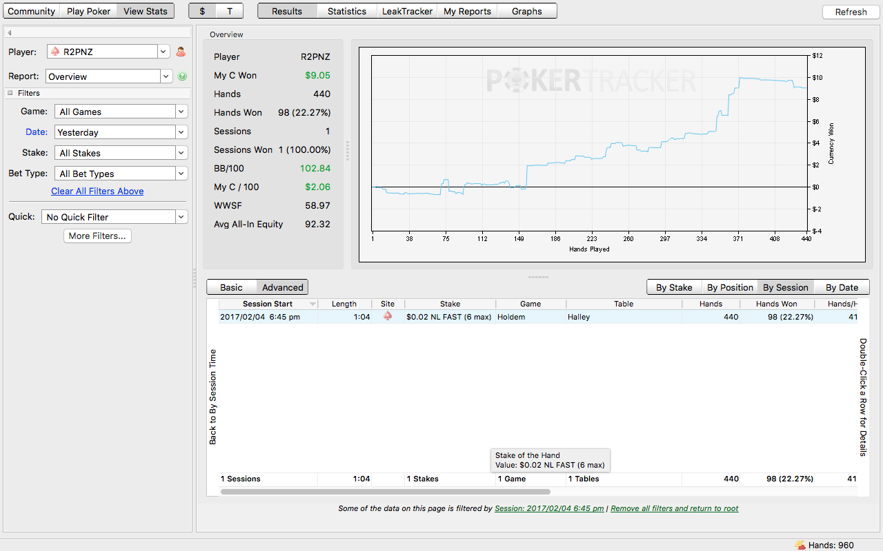Viewport: 883px width, 551px height.
Task: Click the Sessions Won value 1 (100.00%)
Action: click(304, 149)
